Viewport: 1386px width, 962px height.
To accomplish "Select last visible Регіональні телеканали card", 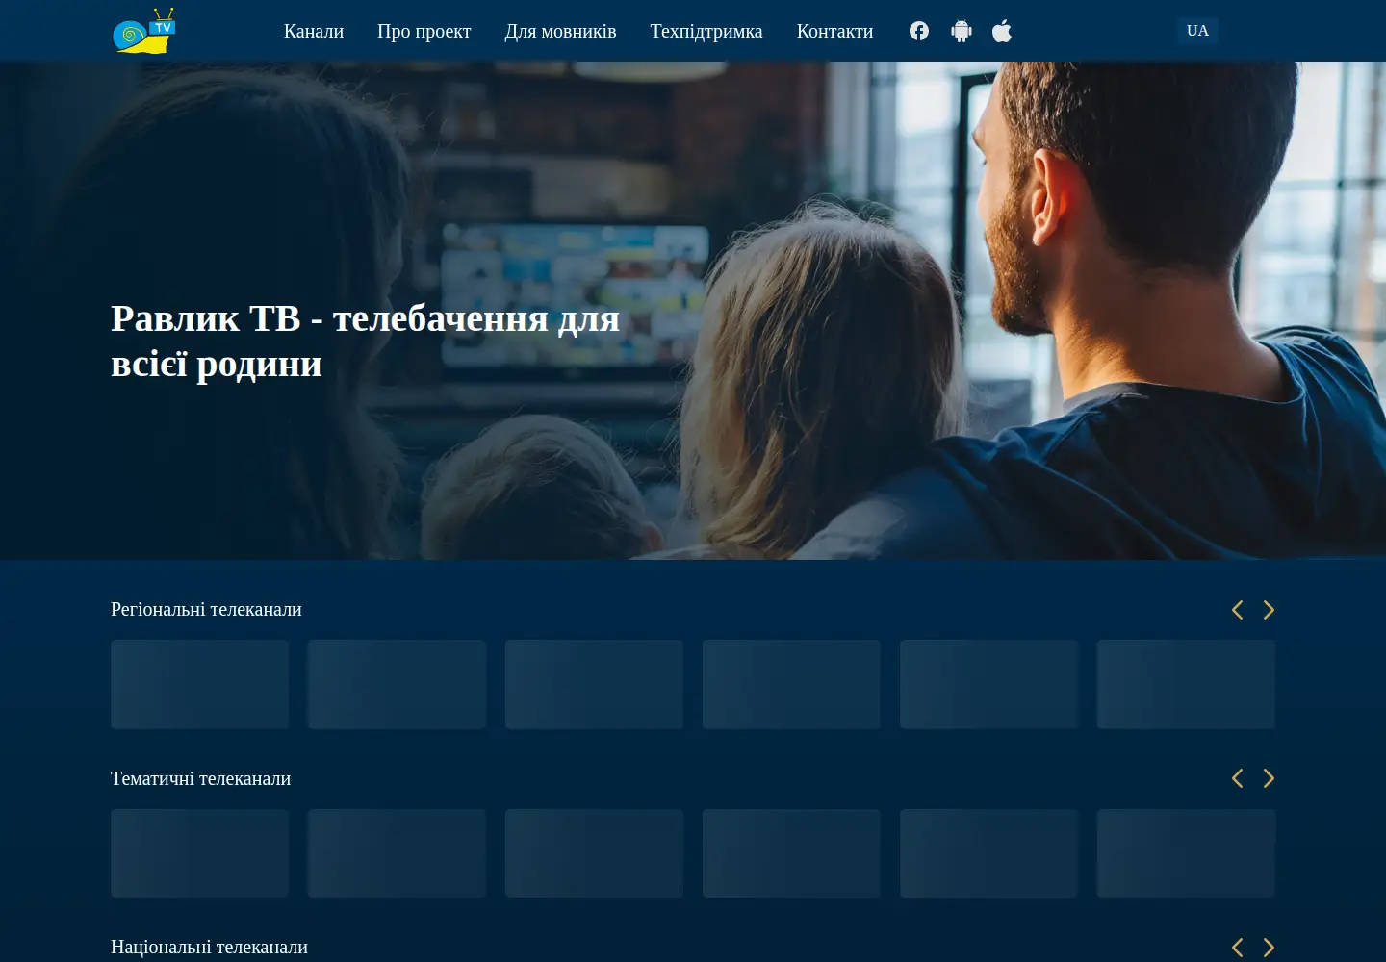I will coord(1186,684).
